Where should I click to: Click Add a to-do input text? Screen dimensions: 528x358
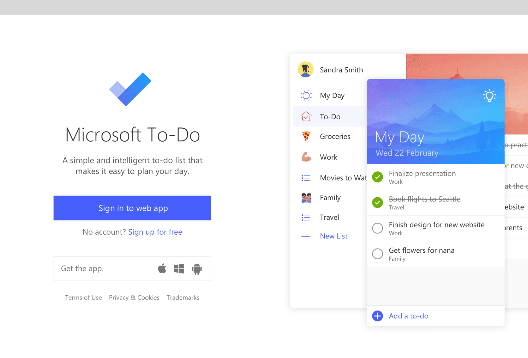(x=409, y=316)
